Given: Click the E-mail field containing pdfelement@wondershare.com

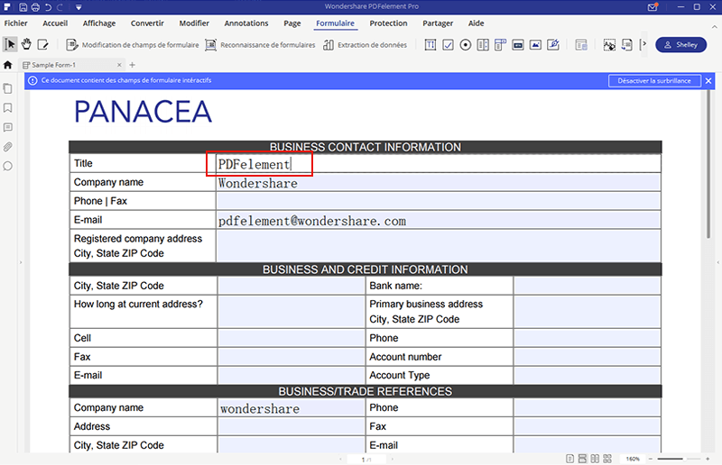Looking at the screenshot, I should (438, 221).
